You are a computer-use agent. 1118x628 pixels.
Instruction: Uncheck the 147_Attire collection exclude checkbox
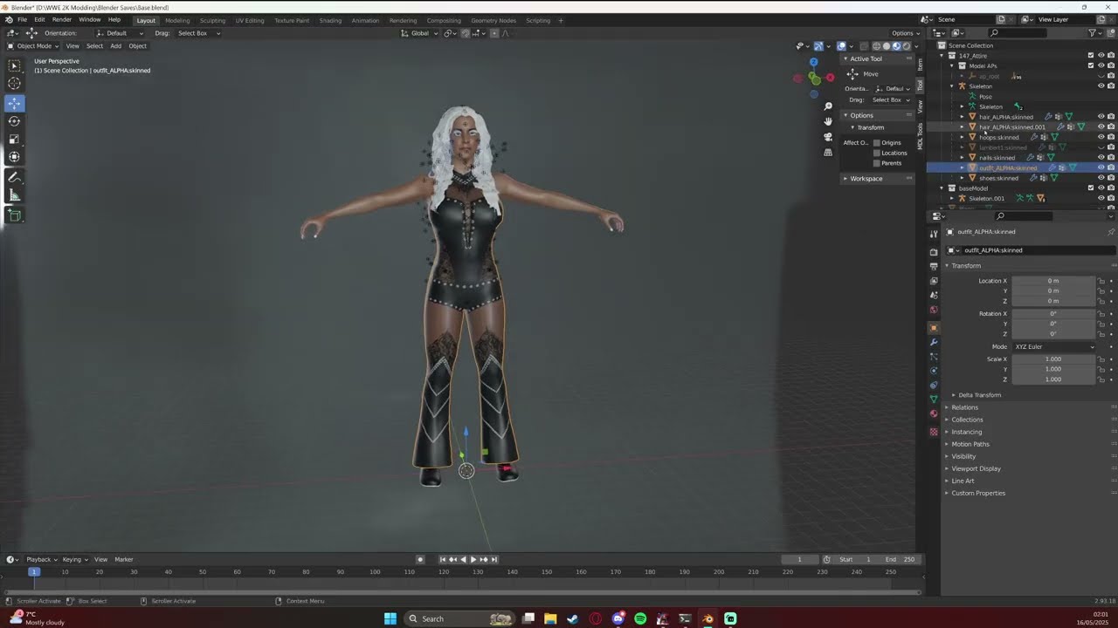point(1090,56)
